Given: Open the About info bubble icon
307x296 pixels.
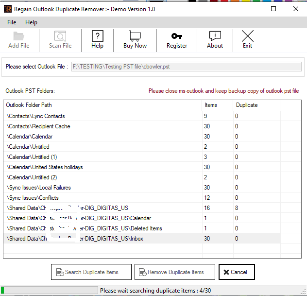Looking at the screenshot, I should point(215,36).
